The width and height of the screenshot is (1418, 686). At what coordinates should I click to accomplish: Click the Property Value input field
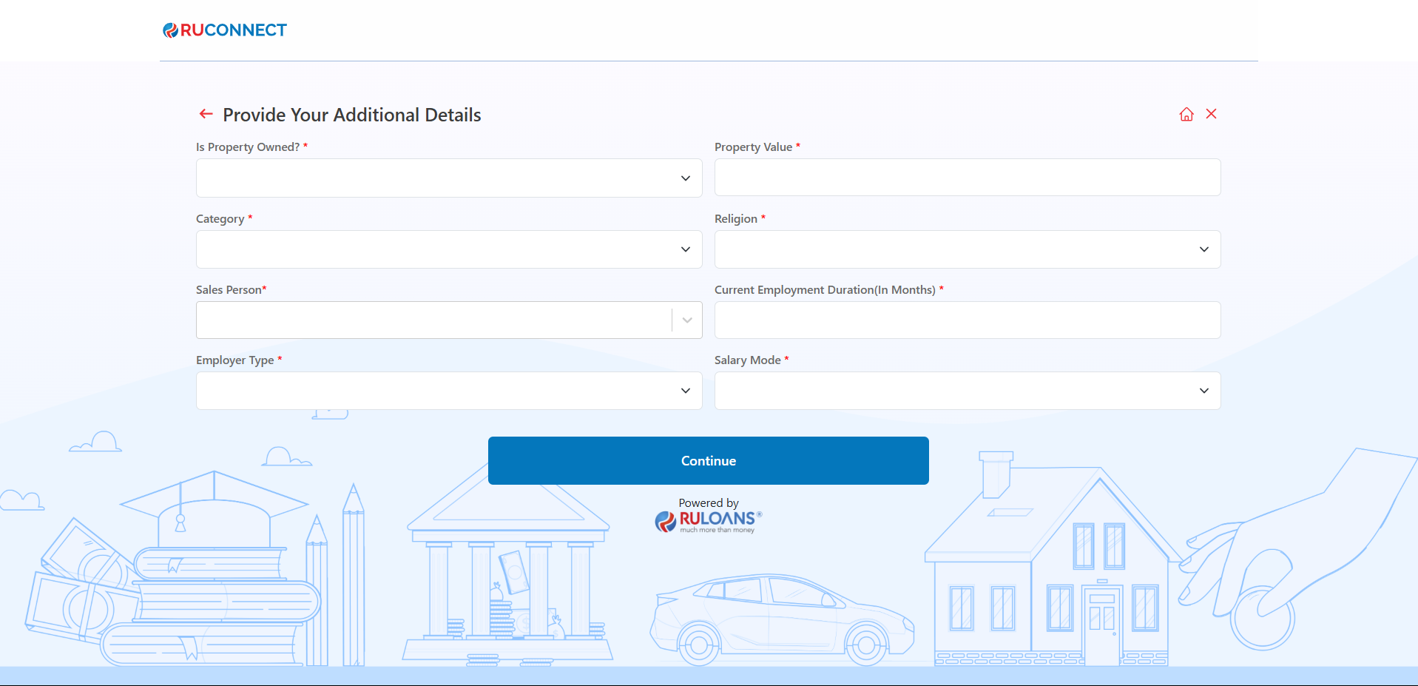click(967, 178)
